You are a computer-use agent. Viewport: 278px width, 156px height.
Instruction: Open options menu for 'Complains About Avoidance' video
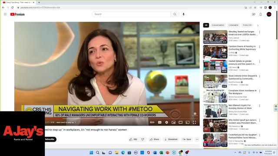pos(260,91)
